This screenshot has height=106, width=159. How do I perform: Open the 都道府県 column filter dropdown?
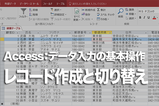point(110,33)
